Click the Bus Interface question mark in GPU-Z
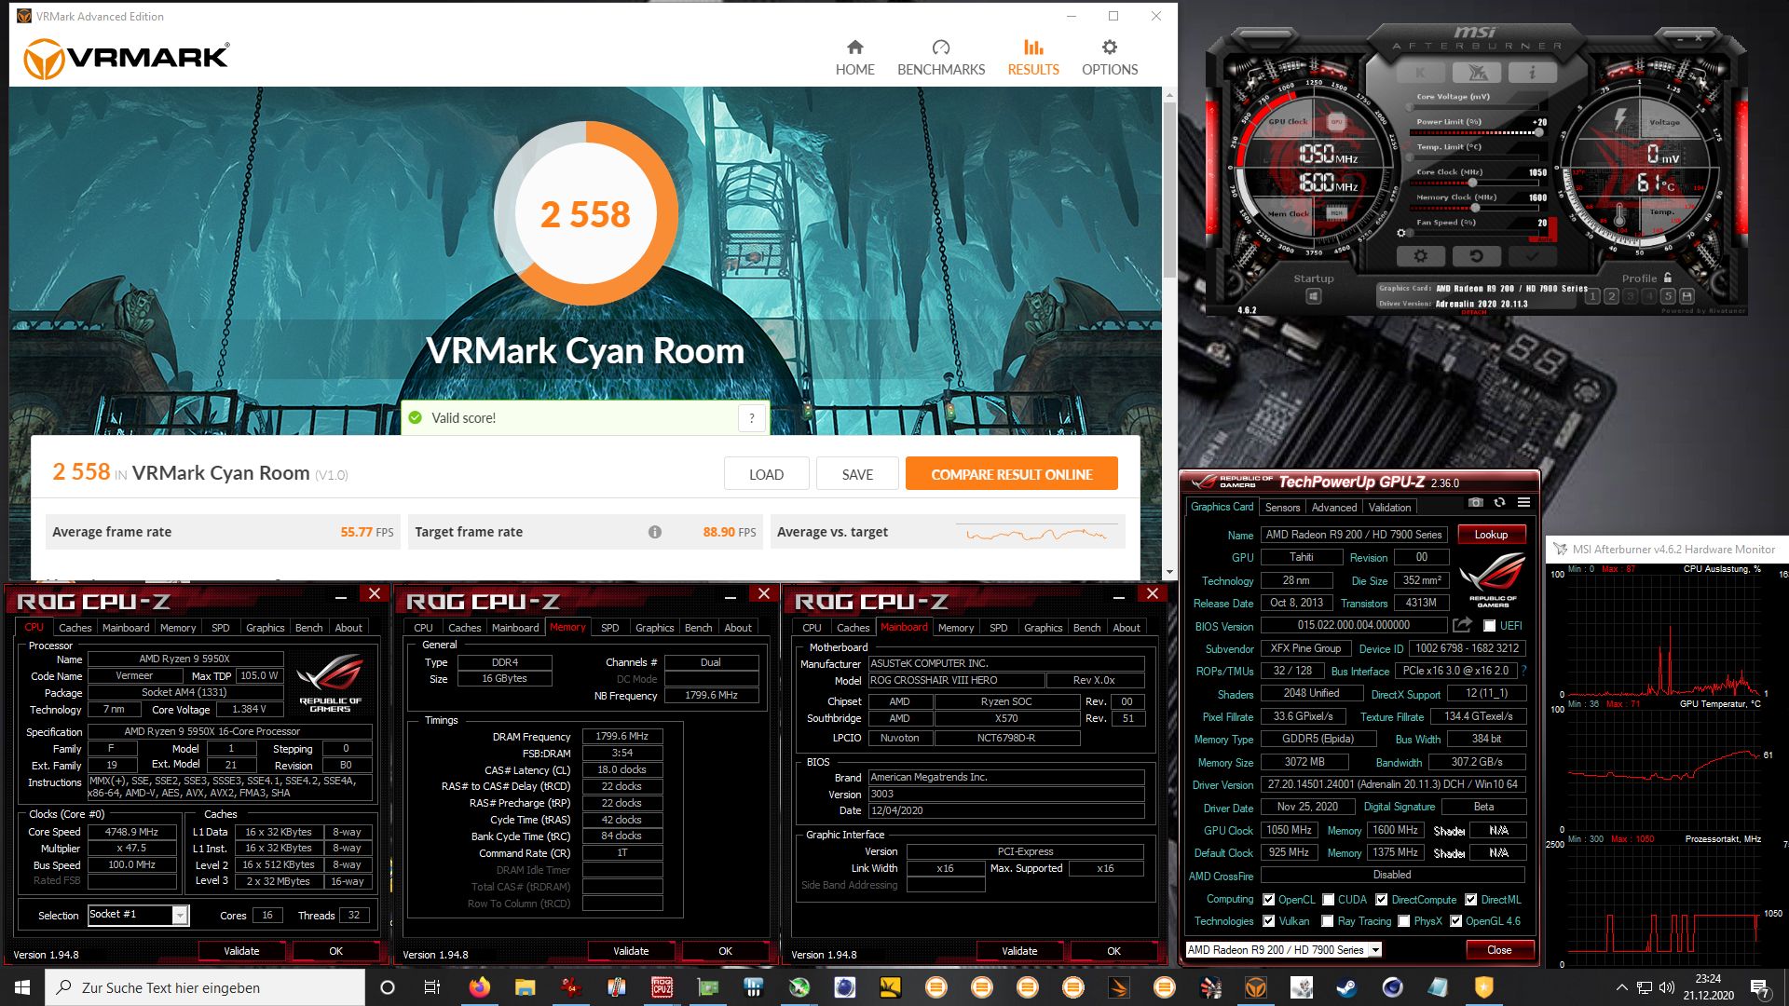Viewport: 1789px width, 1006px height. pyautogui.click(x=1524, y=671)
